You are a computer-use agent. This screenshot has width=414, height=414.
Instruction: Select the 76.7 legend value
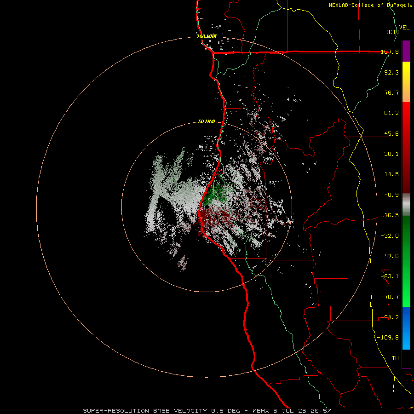[x=391, y=92]
